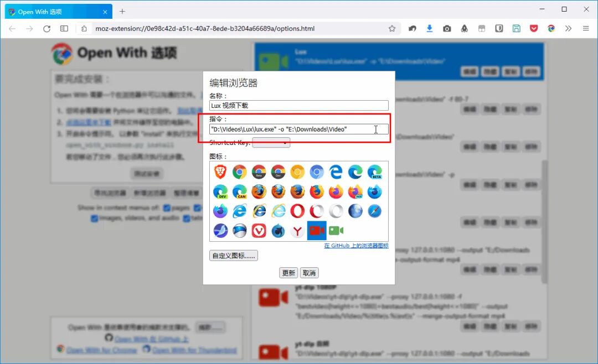The width and height of the screenshot is (598, 364).
Task: Pick the Chrome Dev icon
Action: [x=278, y=172]
